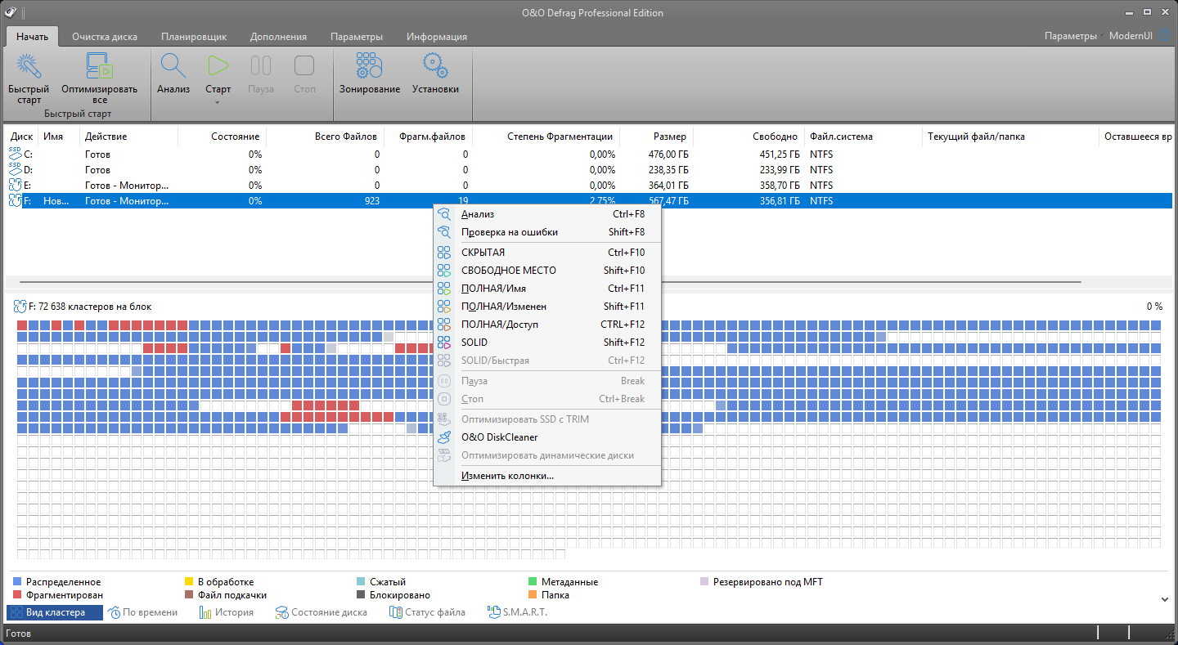This screenshot has height=645, width=1178.
Task: Switch to the Disk Cleanup (Очистка диска) tab
Action: tap(105, 37)
